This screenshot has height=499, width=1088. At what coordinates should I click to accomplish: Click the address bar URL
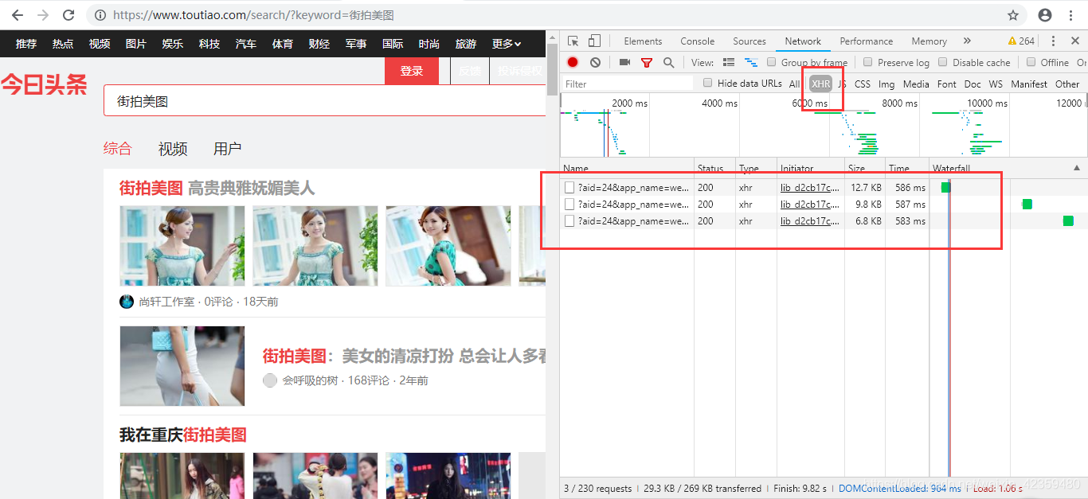coord(253,15)
